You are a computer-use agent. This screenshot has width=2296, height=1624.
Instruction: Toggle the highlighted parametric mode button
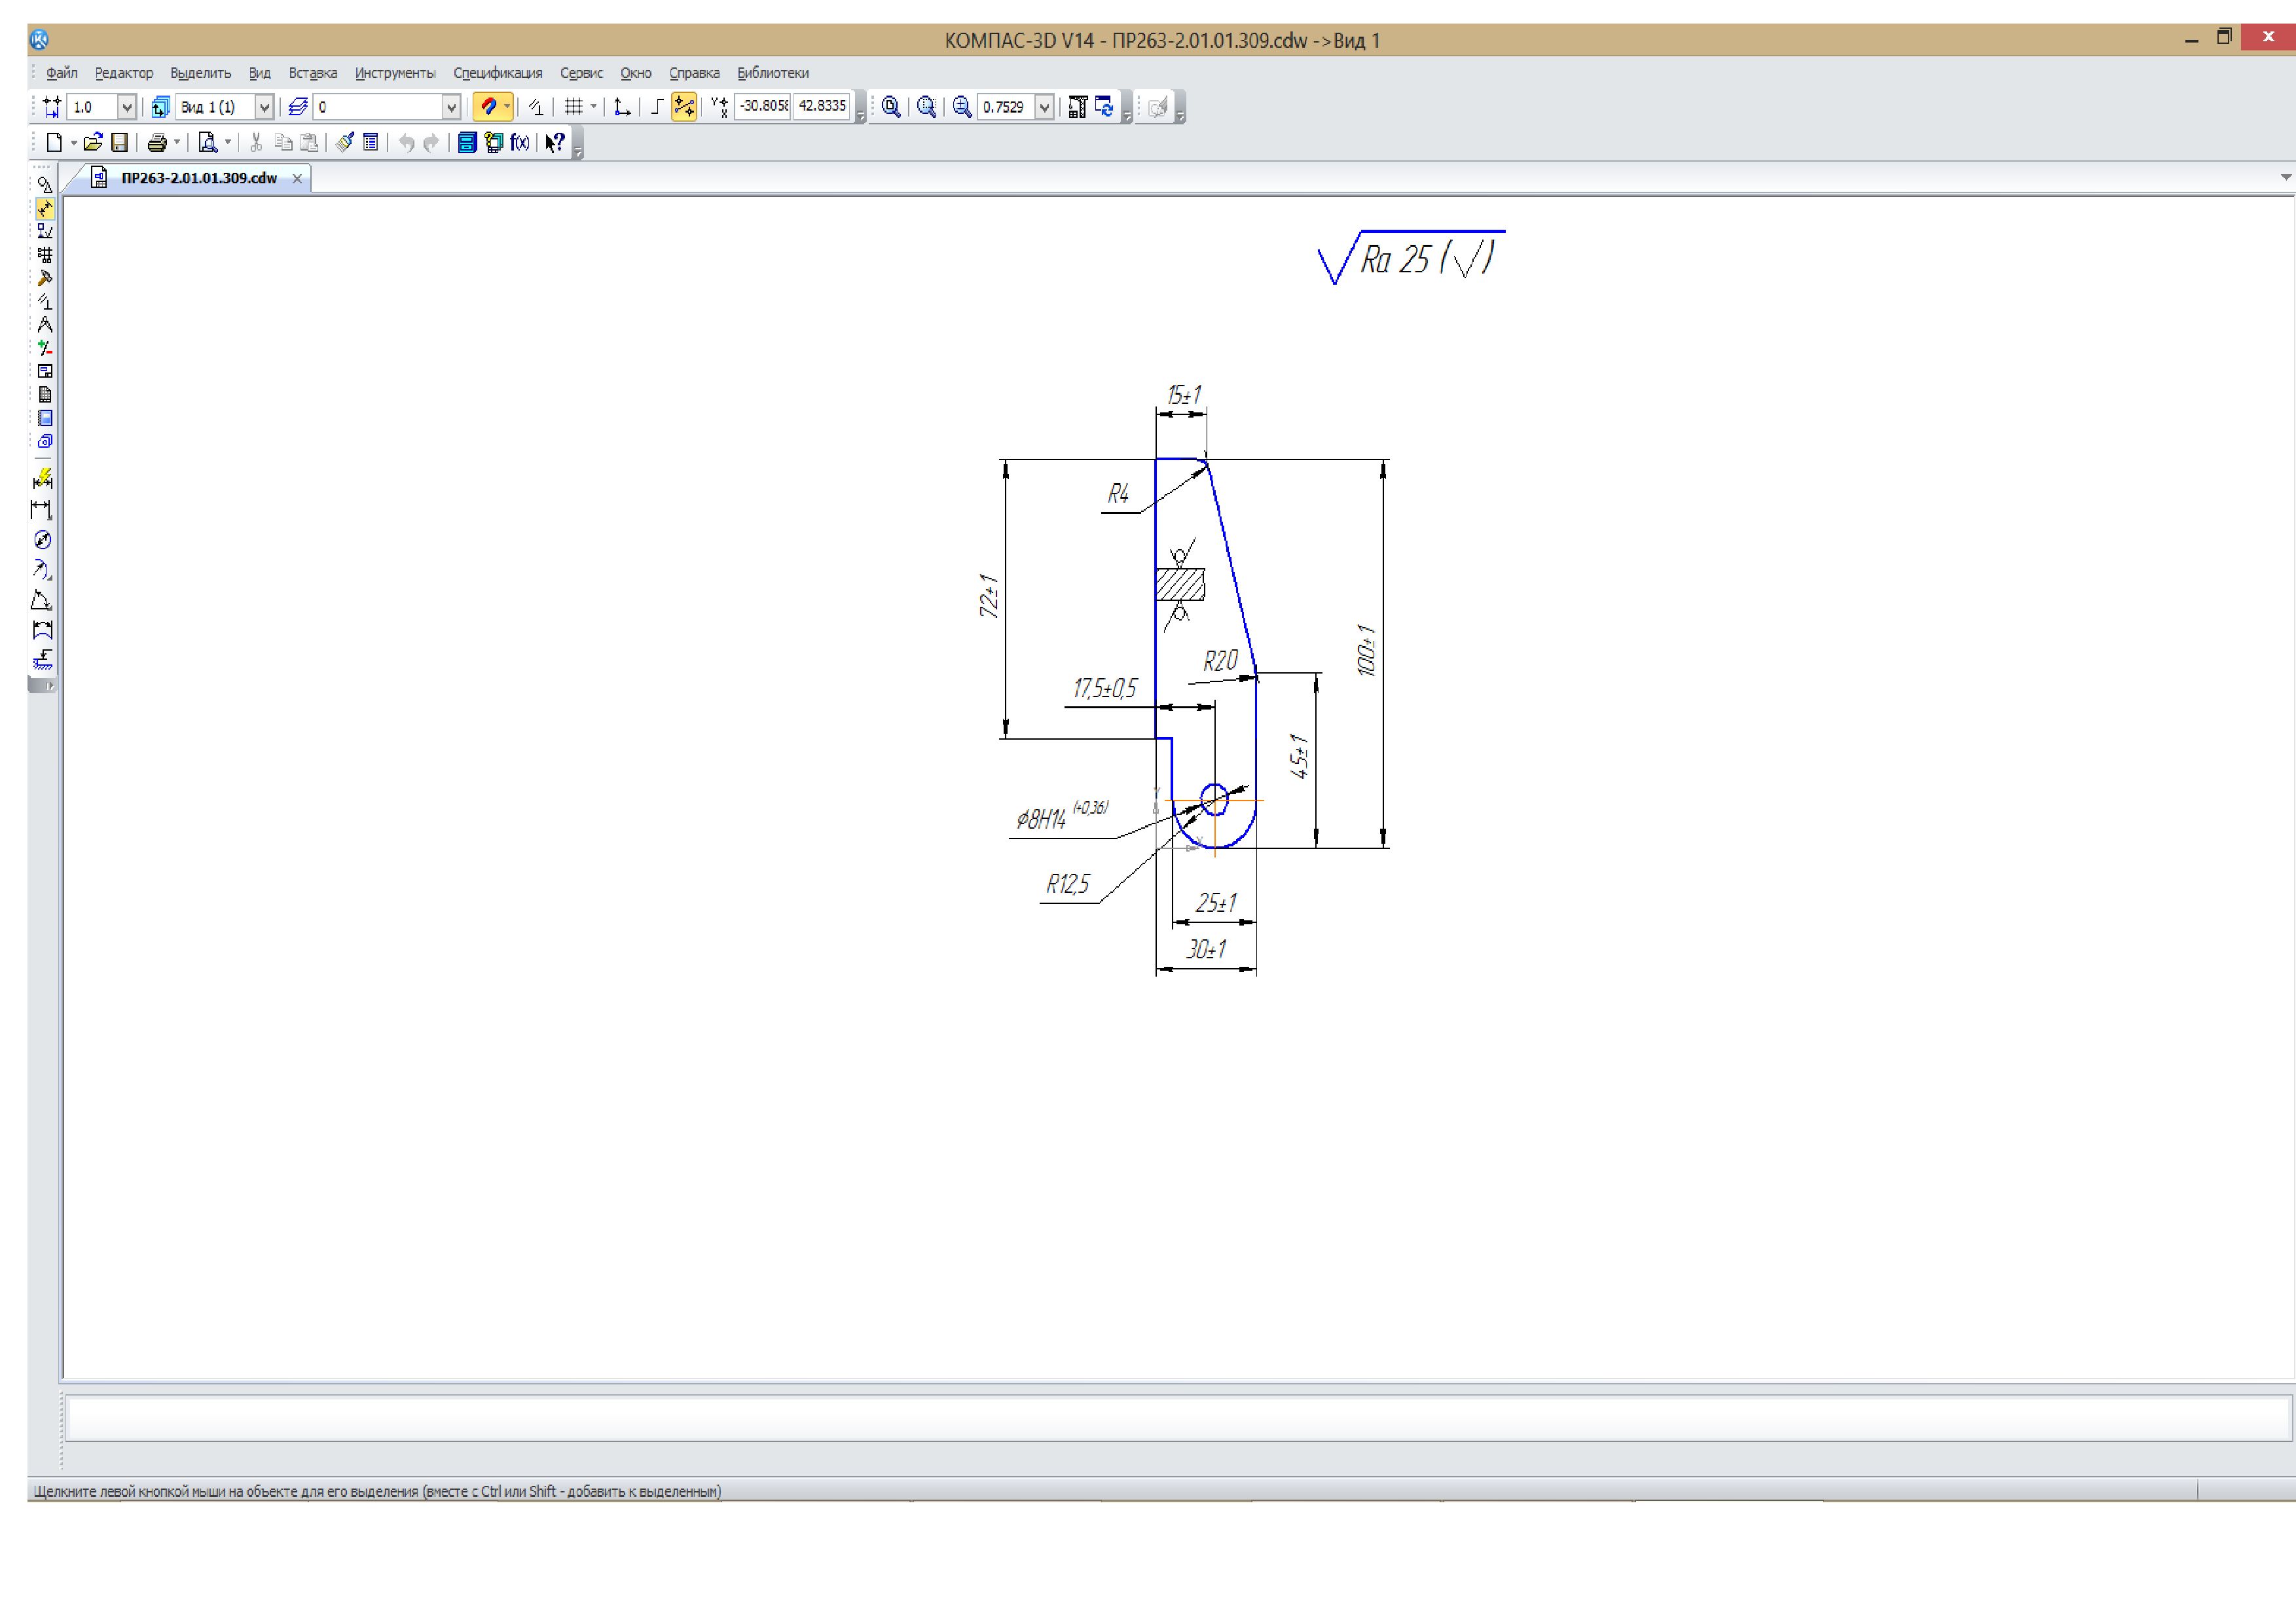tap(684, 107)
